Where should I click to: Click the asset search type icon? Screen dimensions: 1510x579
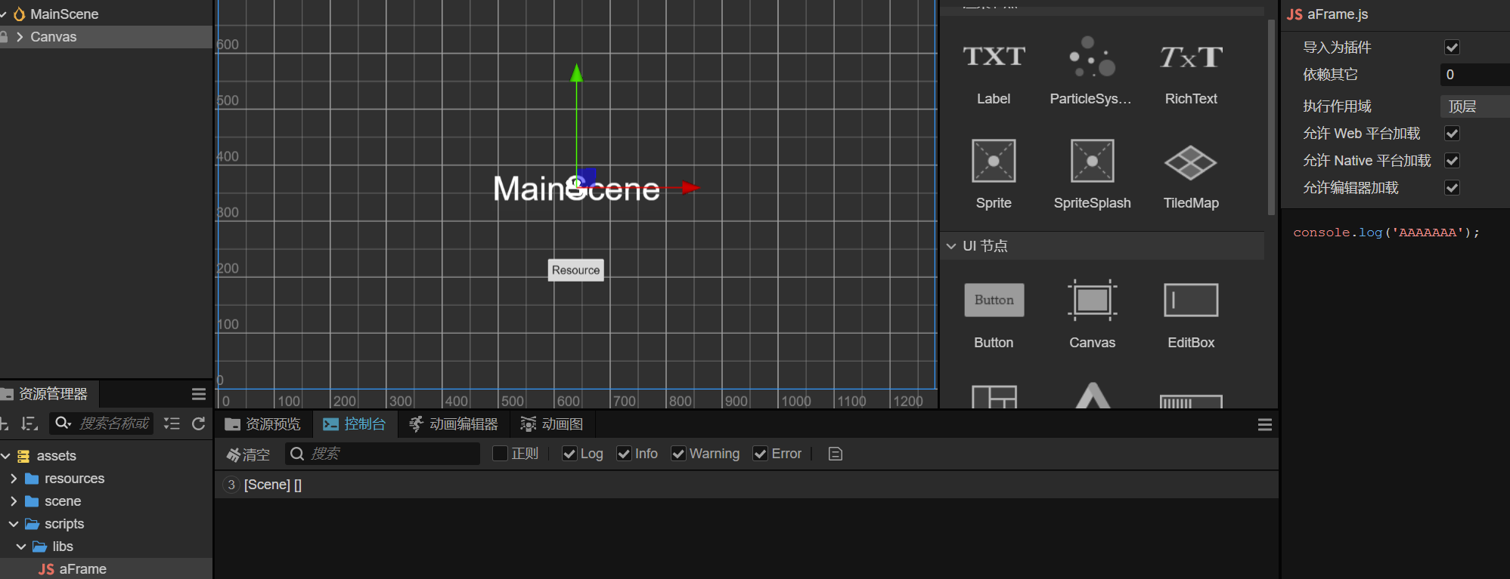64,423
